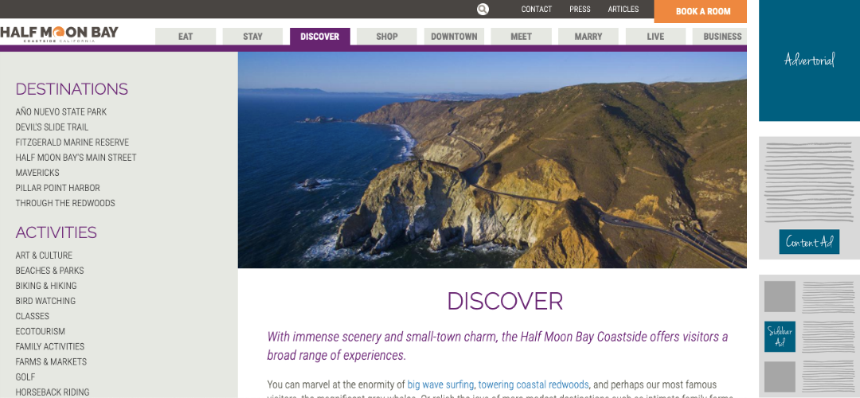Viewport: 860px width, 398px height.
Task: Select the Shop navigation tab
Action: 387,37
